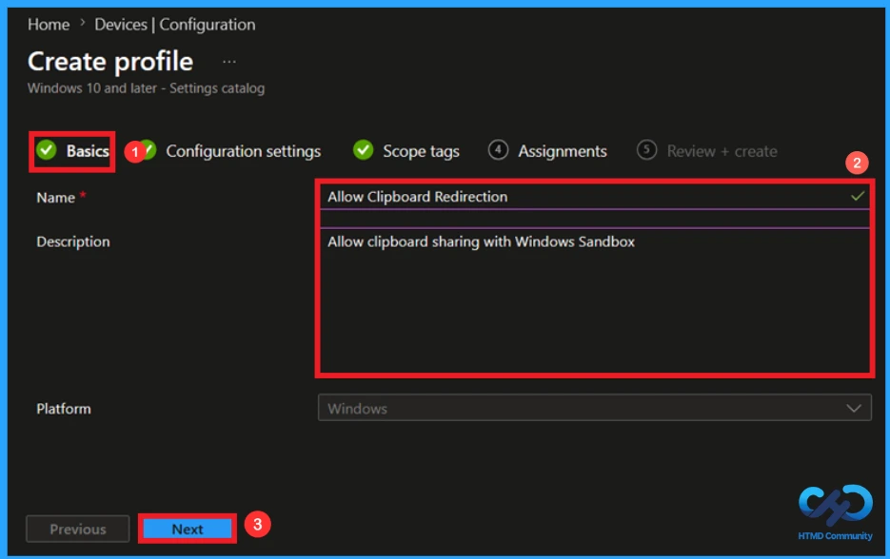Click the step 4 circle for Assignments
This screenshot has height=559, width=890.
498,150
